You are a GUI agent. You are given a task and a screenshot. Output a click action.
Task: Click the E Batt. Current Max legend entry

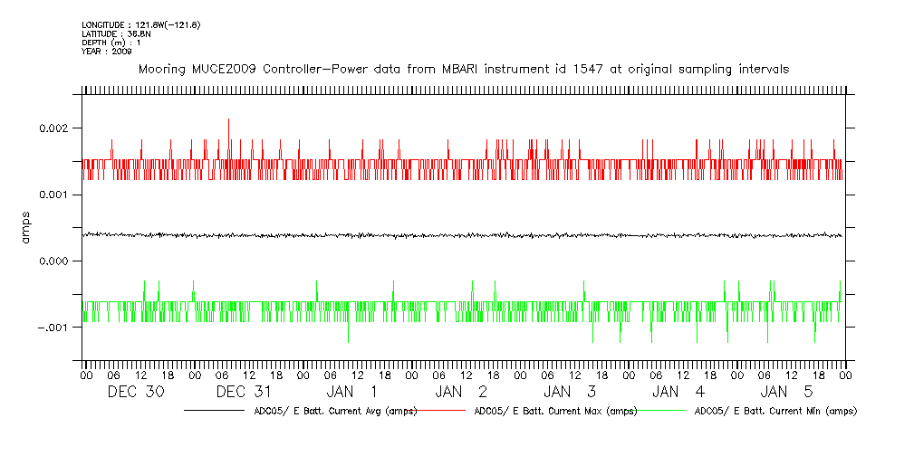pyautogui.click(x=555, y=411)
